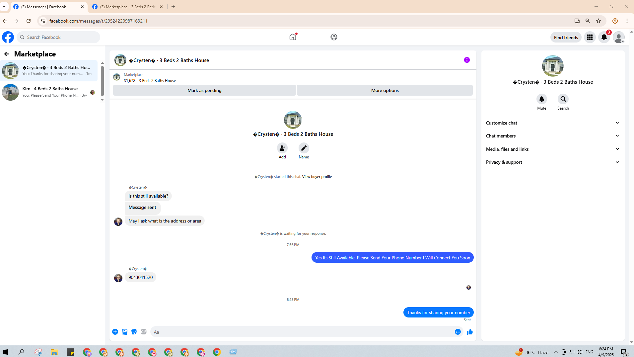Open Chrome zoom magnifier in address bar
634x357 pixels.
coord(588,21)
